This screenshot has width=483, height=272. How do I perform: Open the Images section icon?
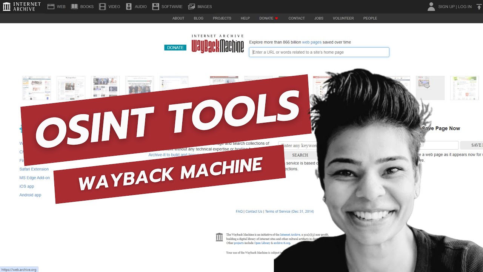192,6
